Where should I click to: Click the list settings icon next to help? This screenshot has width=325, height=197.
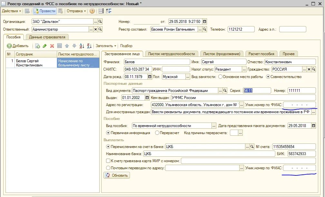(x=101, y=11)
